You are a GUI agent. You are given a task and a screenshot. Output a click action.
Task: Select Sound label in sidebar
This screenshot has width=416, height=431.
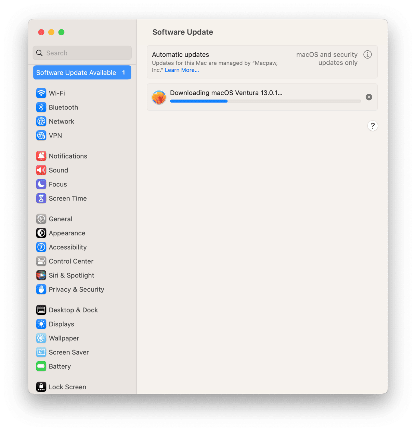coord(58,170)
